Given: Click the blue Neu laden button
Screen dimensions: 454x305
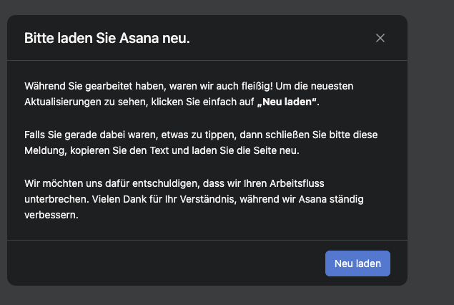Looking at the screenshot, I should tap(357, 263).
